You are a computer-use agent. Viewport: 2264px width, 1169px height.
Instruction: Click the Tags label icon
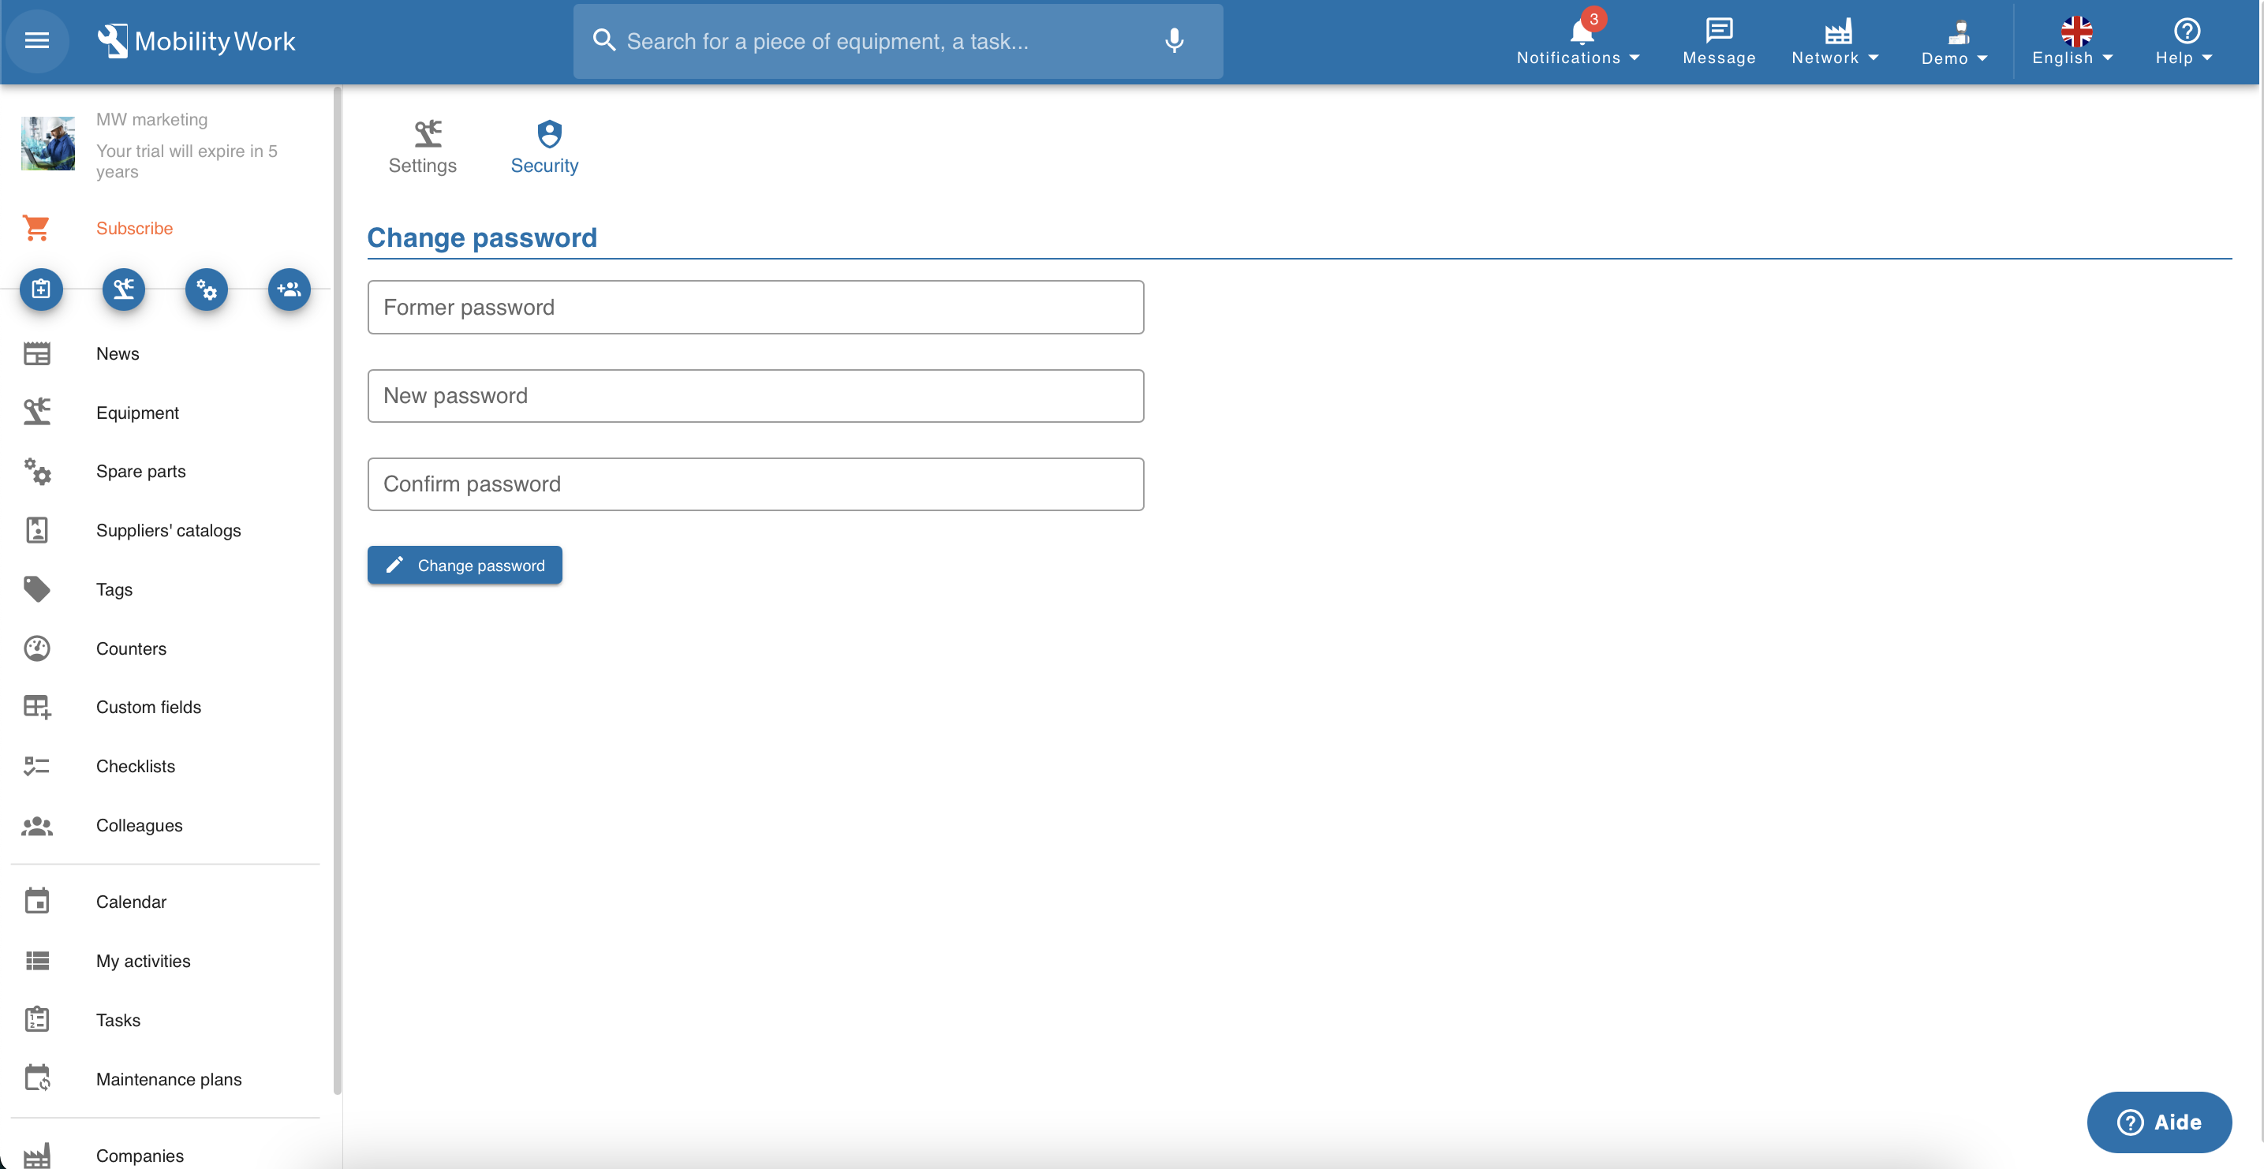tap(37, 589)
